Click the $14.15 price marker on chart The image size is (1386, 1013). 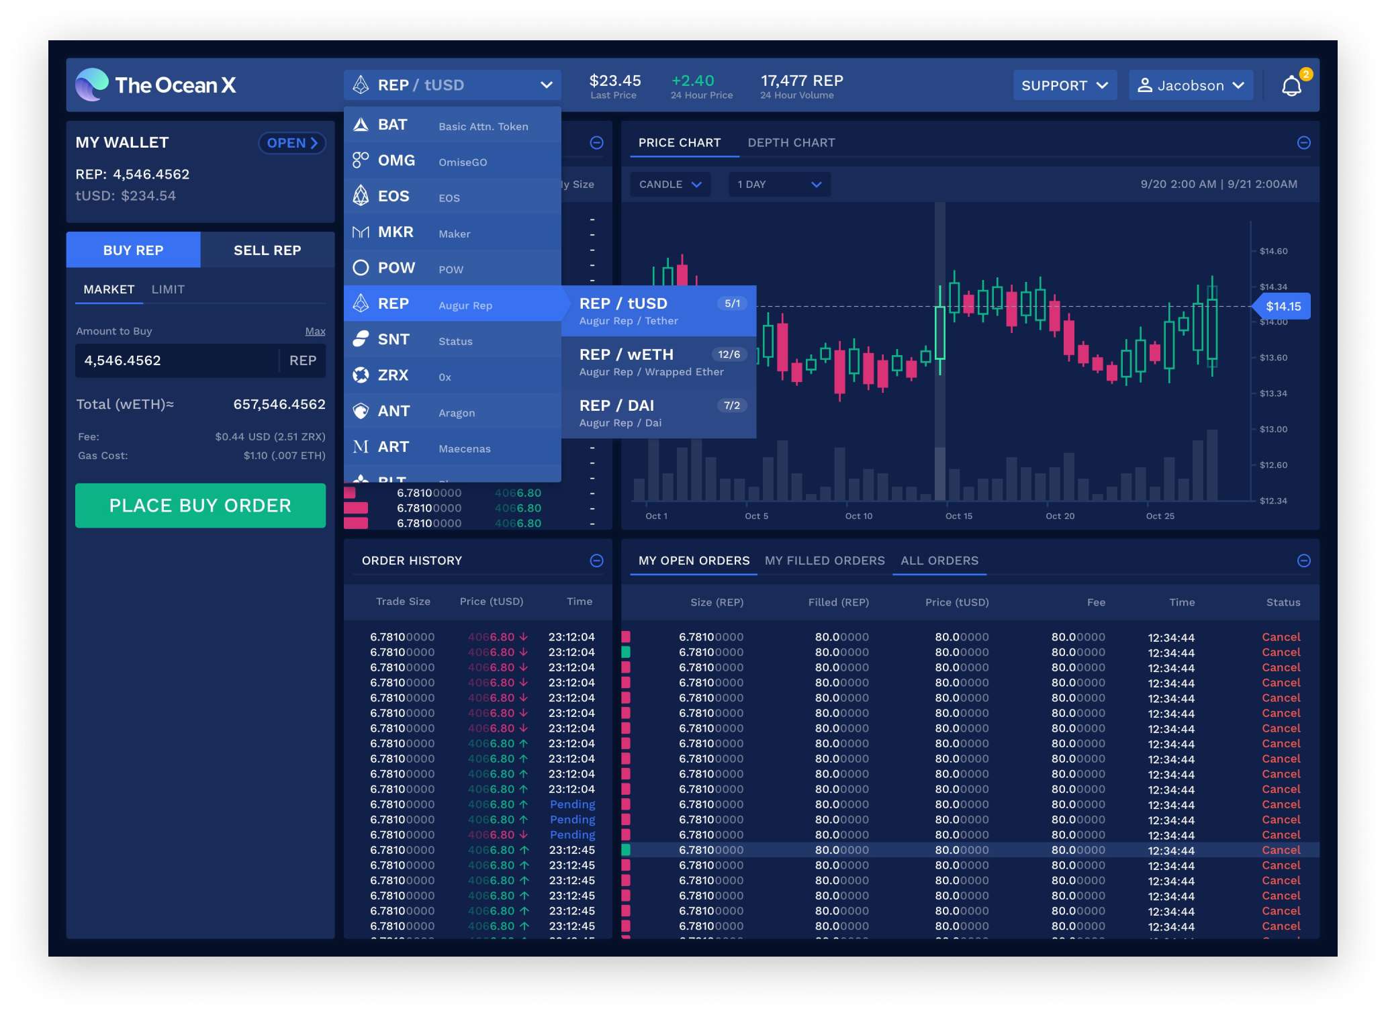pos(1283,307)
